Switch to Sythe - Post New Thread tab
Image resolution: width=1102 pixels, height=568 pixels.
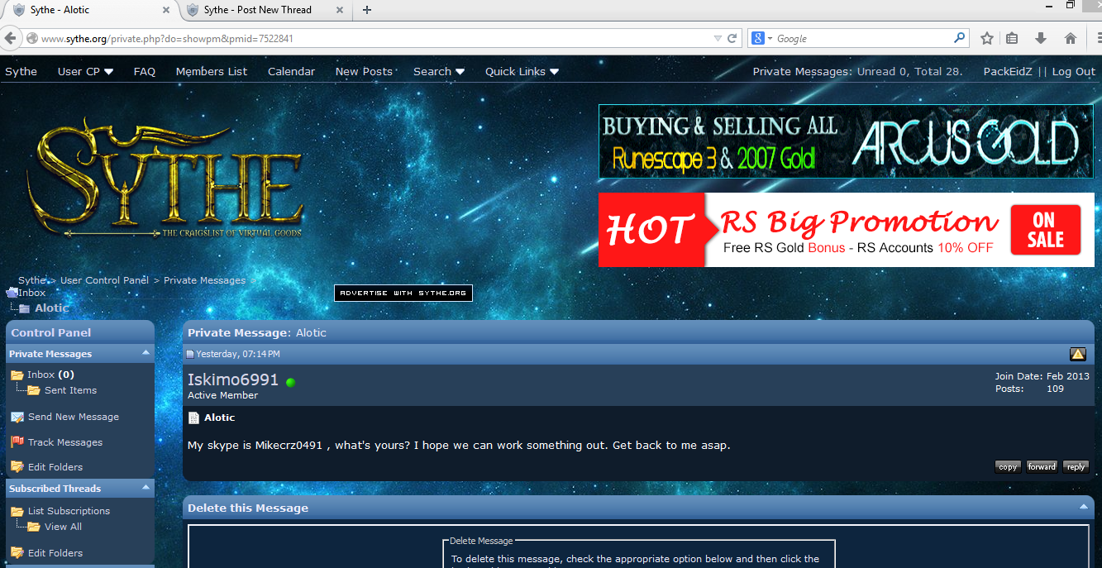point(265,10)
